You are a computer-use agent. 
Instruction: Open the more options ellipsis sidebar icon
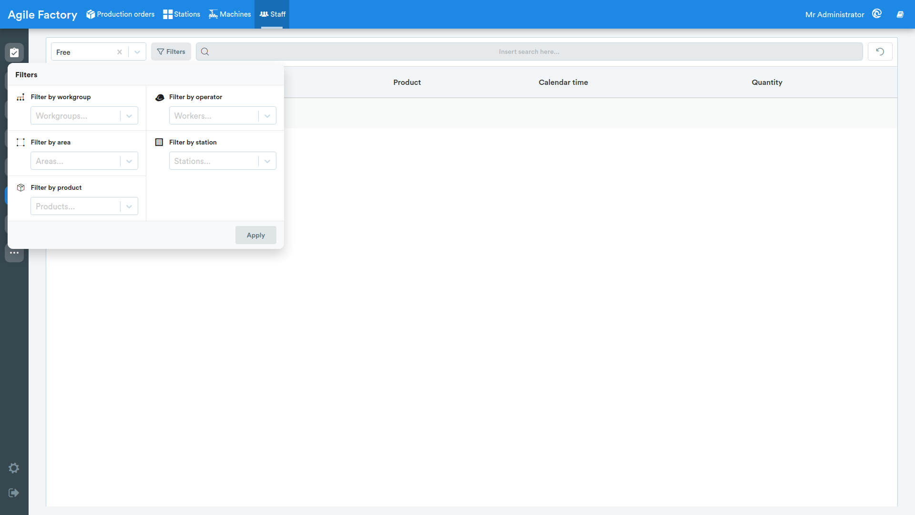coord(14,253)
